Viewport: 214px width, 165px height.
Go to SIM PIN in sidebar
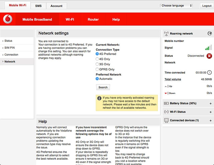[10, 48]
